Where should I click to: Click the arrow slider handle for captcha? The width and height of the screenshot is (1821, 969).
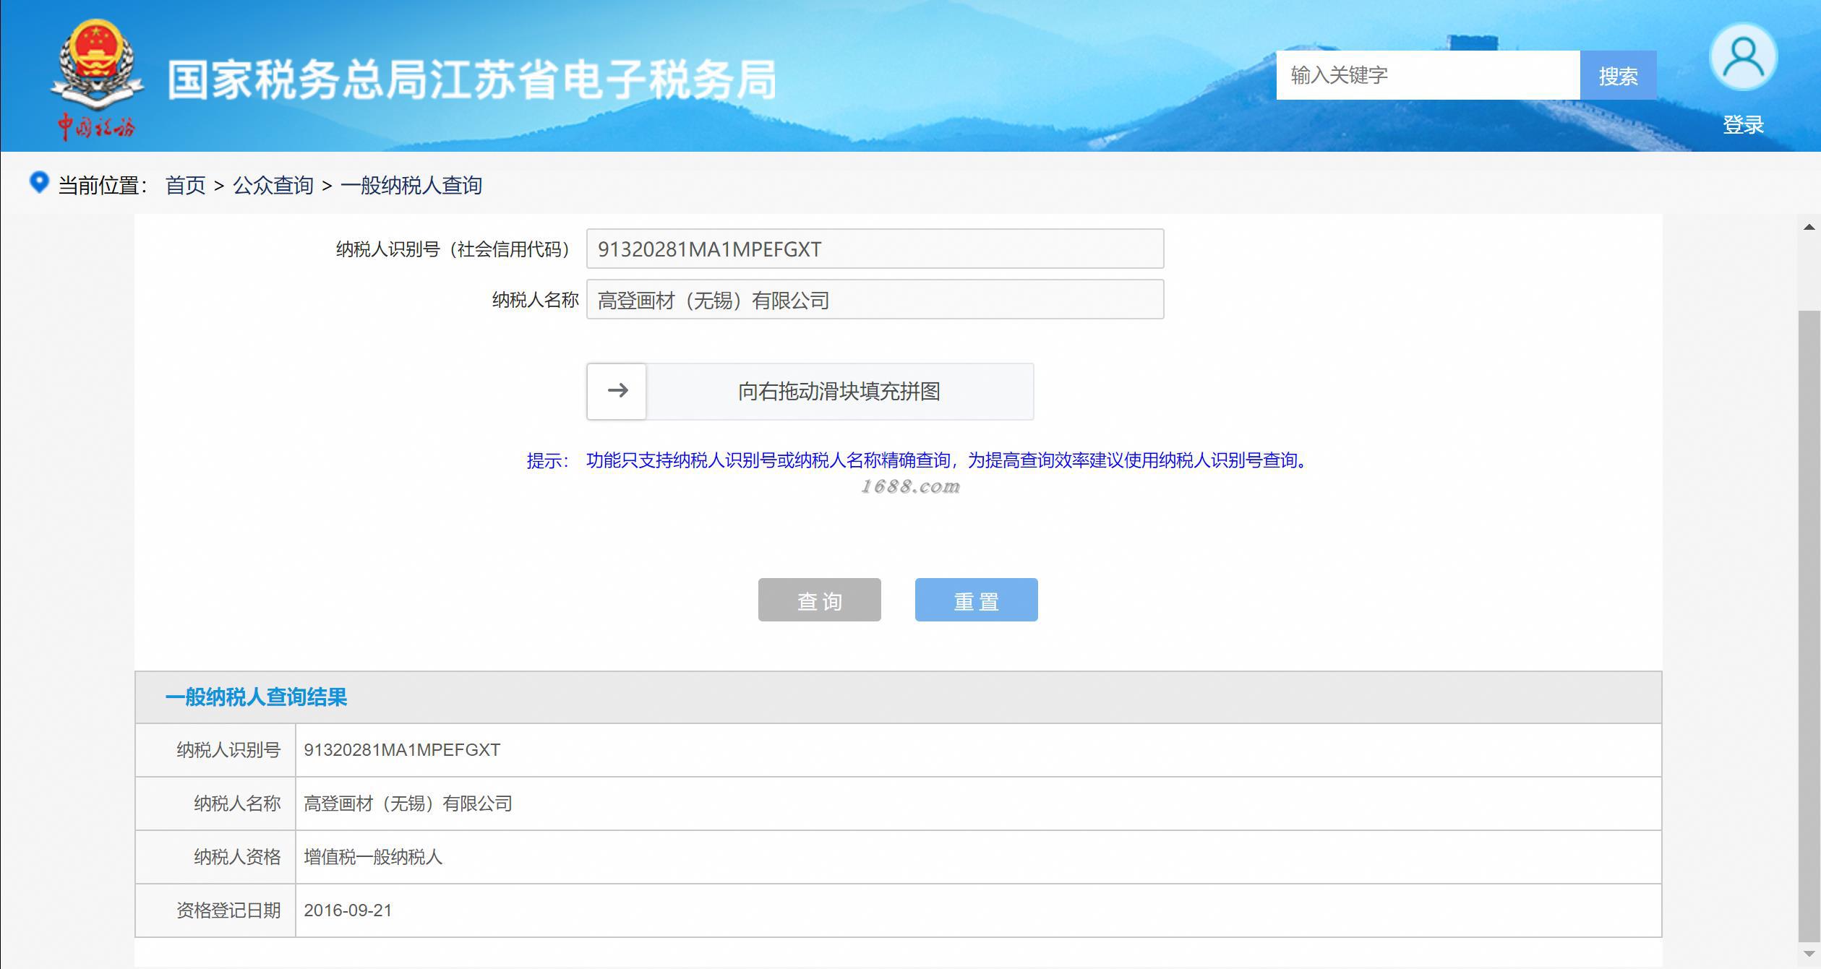tap(617, 391)
